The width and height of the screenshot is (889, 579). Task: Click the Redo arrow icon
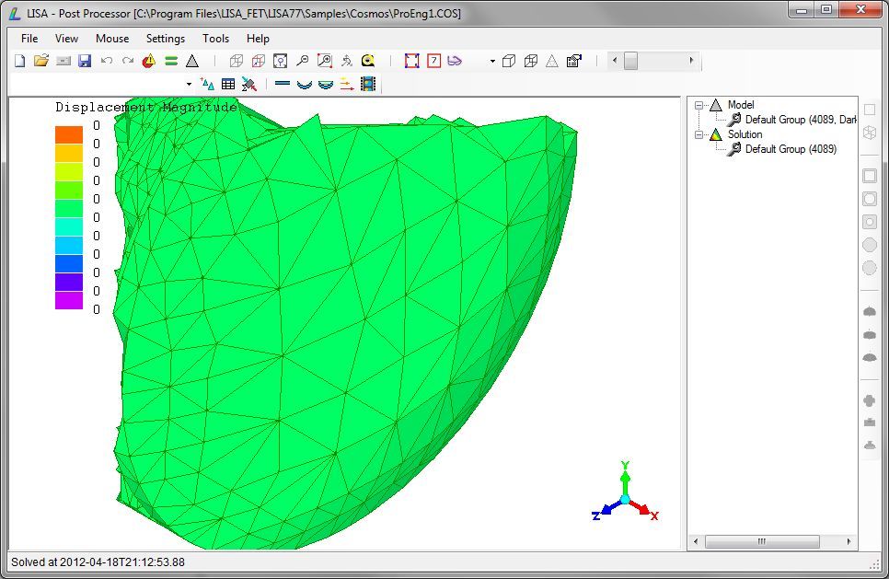(128, 61)
